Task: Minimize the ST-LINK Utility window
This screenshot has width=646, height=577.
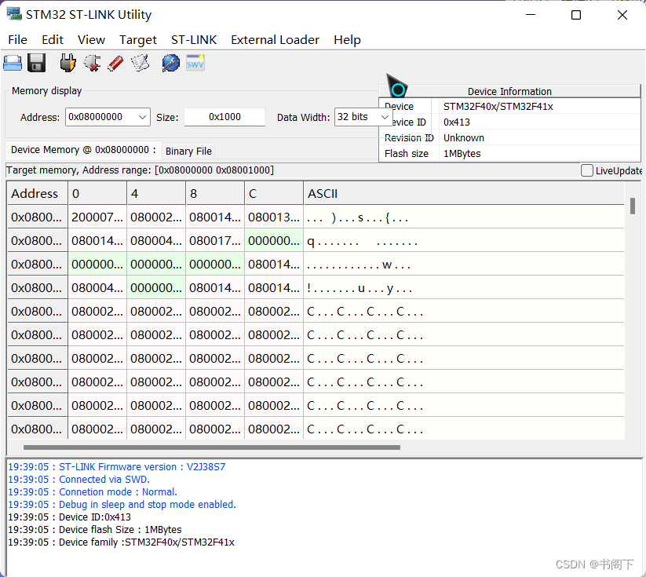Action: [531, 15]
